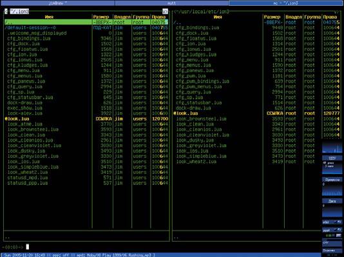This screenshot has width=344, height=257.
Task: Click left panel's history back '<' arrow
Action: point(6,12)
